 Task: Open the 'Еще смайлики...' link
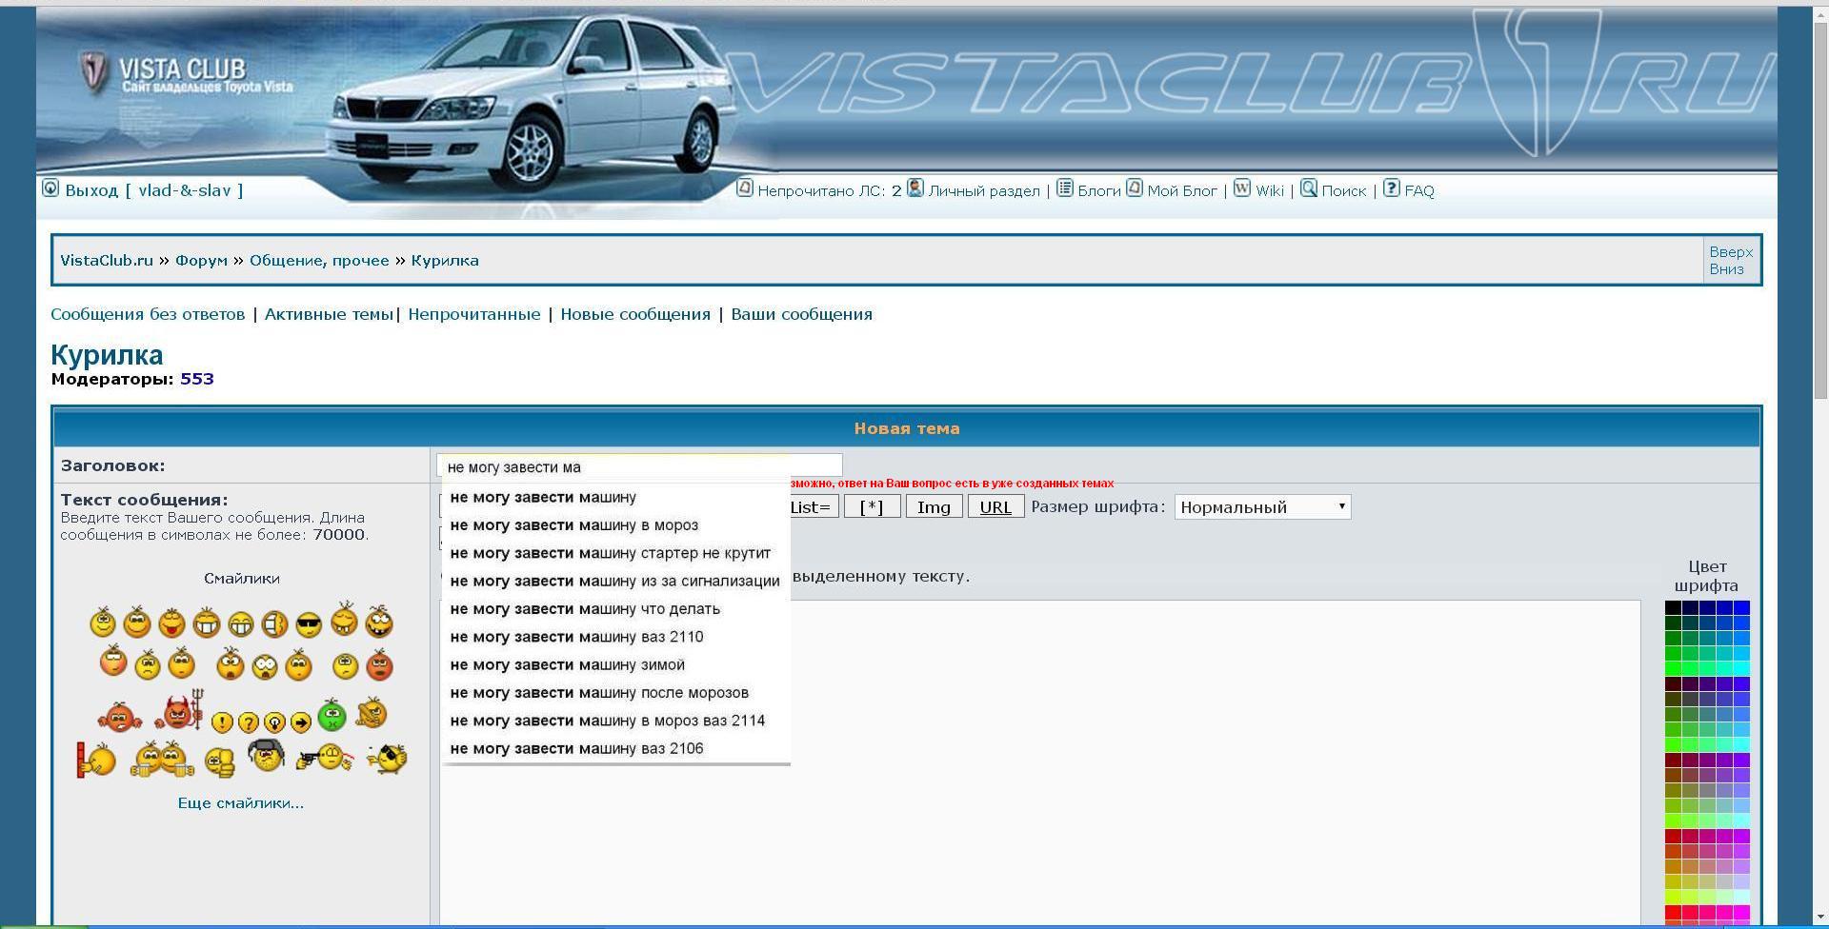point(241,803)
